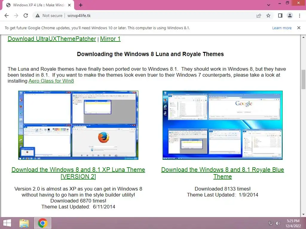Open the Mirror 1 link
The width and height of the screenshot is (306, 229).
tap(110, 39)
